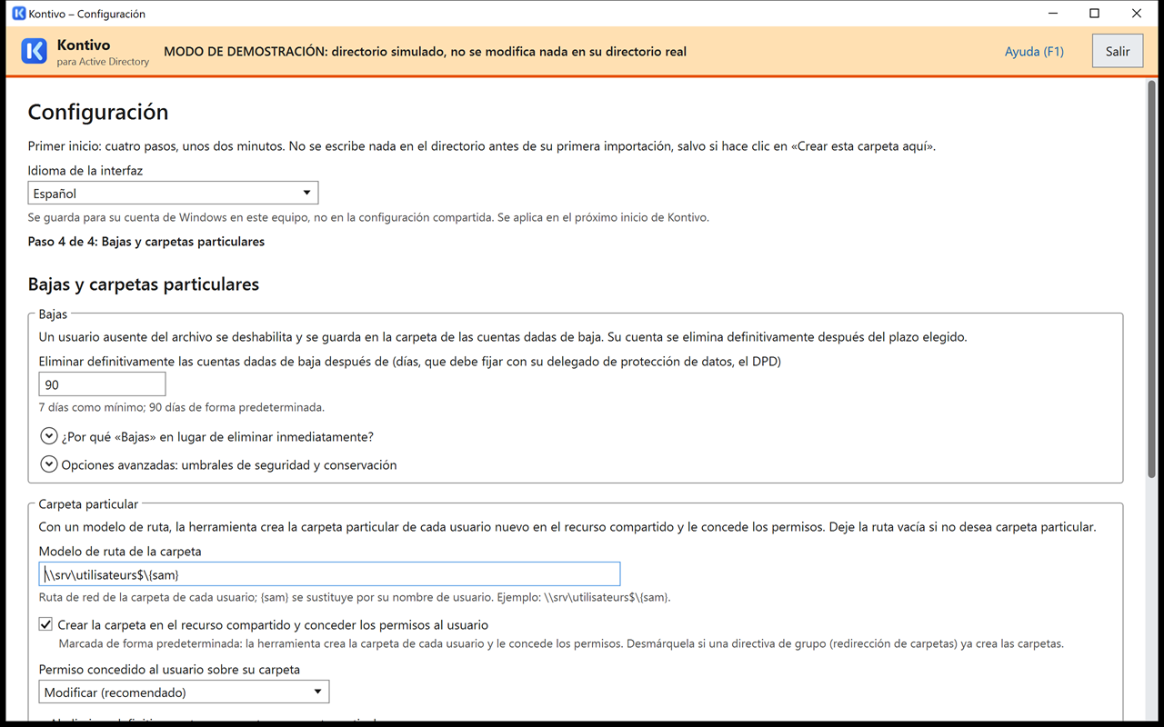Click the Kontivo logo icon in the banner
This screenshot has width=1164, height=727.
[x=34, y=52]
